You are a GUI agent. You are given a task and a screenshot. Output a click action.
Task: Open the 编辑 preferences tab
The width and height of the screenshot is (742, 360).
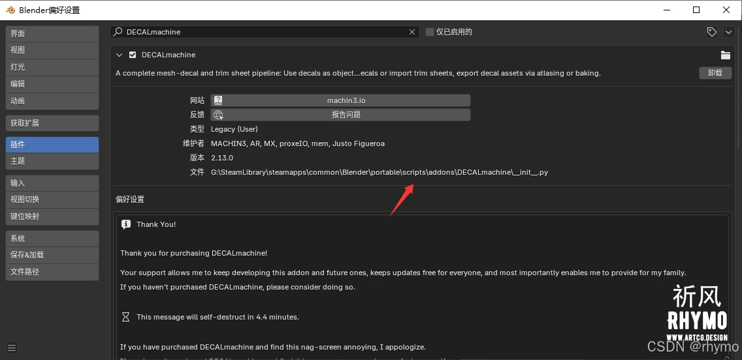(52, 84)
